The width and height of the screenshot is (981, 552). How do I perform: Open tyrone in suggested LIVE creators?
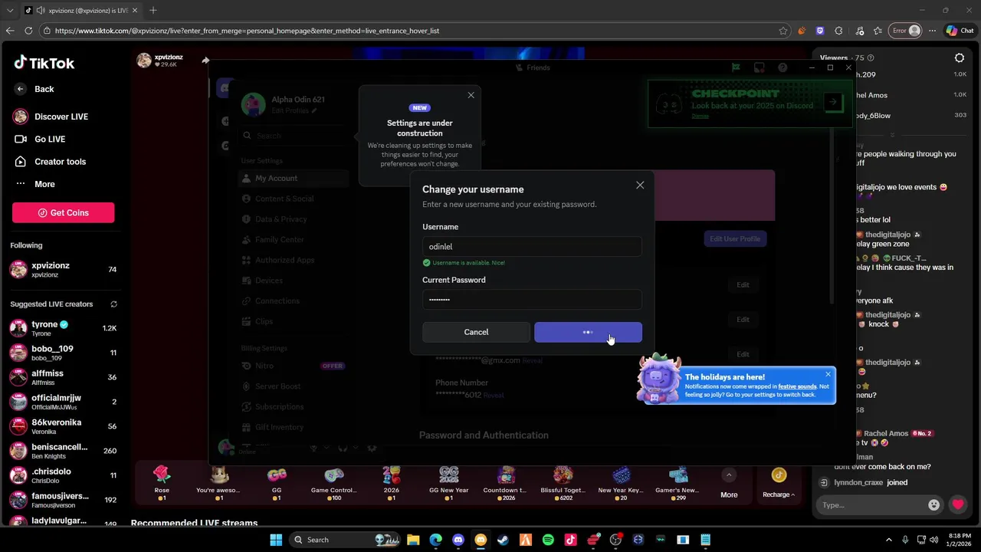click(x=64, y=328)
